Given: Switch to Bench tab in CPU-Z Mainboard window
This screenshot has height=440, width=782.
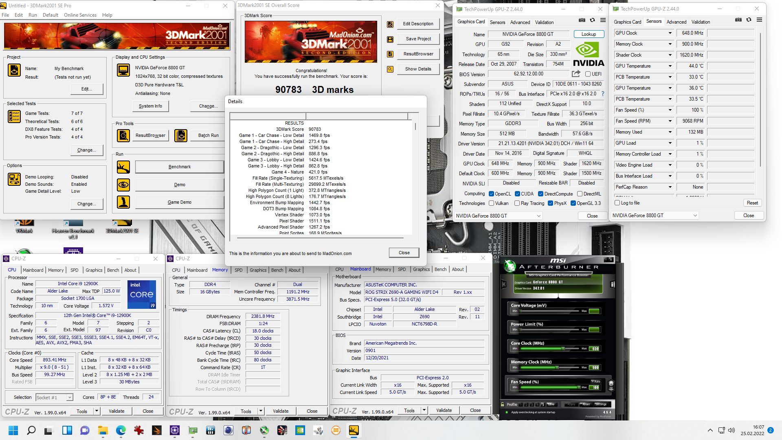Looking at the screenshot, I should click(440, 269).
